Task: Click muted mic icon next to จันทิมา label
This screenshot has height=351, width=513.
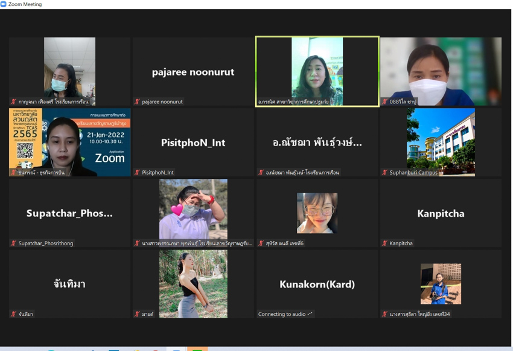Action: pyautogui.click(x=14, y=314)
